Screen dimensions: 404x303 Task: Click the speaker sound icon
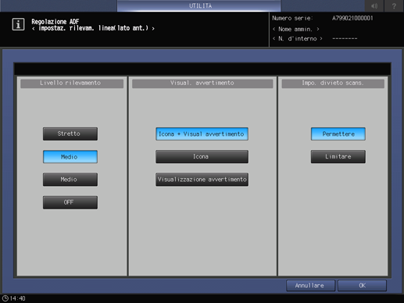coord(374,5)
